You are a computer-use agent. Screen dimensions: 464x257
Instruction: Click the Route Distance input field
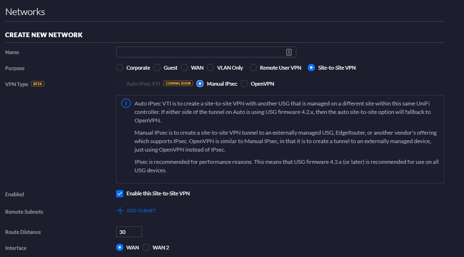tap(129, 232)
